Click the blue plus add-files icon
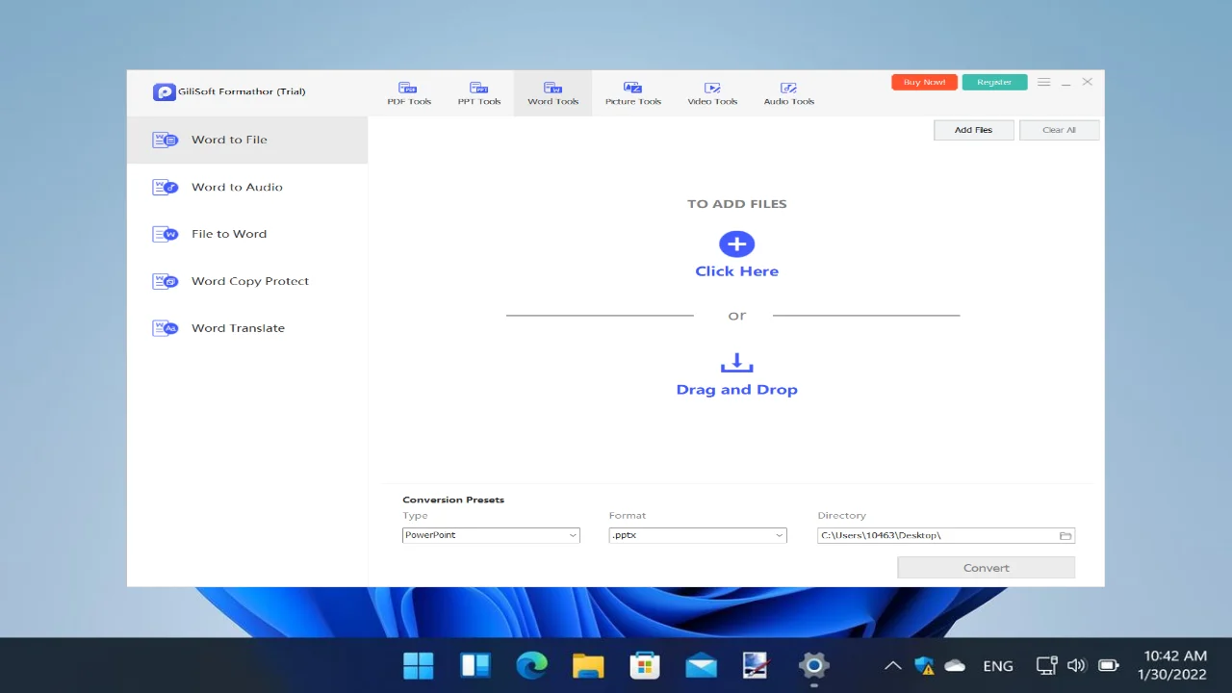The height and width of the screenshot is (693, 1232). (737, 244)
